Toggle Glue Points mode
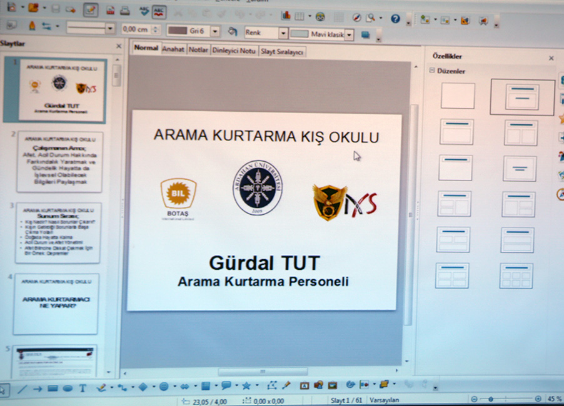This screenshot has height=406, width=564. (x=286, y=385)
